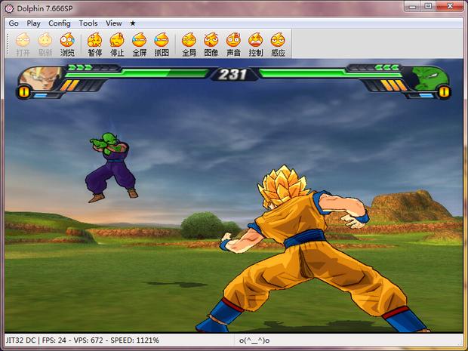Image resolution: width=468 pixels, height=351 pixels.
Task: Click the right player's orange ki gauge
Action: (x=386, y=85)
